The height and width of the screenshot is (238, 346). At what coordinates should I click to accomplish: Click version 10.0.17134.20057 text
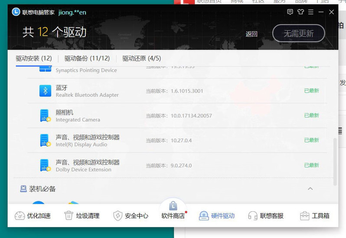[x=191, y=116]
